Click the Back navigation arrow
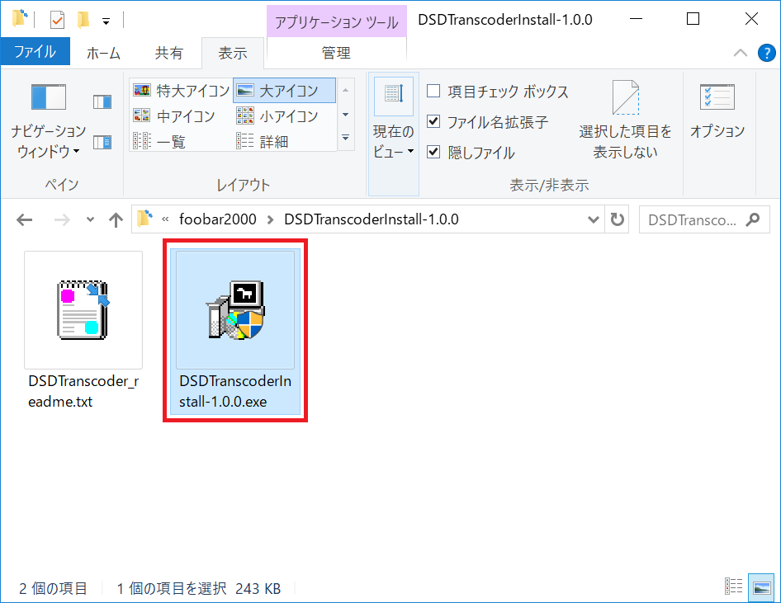 coord(25,219)
